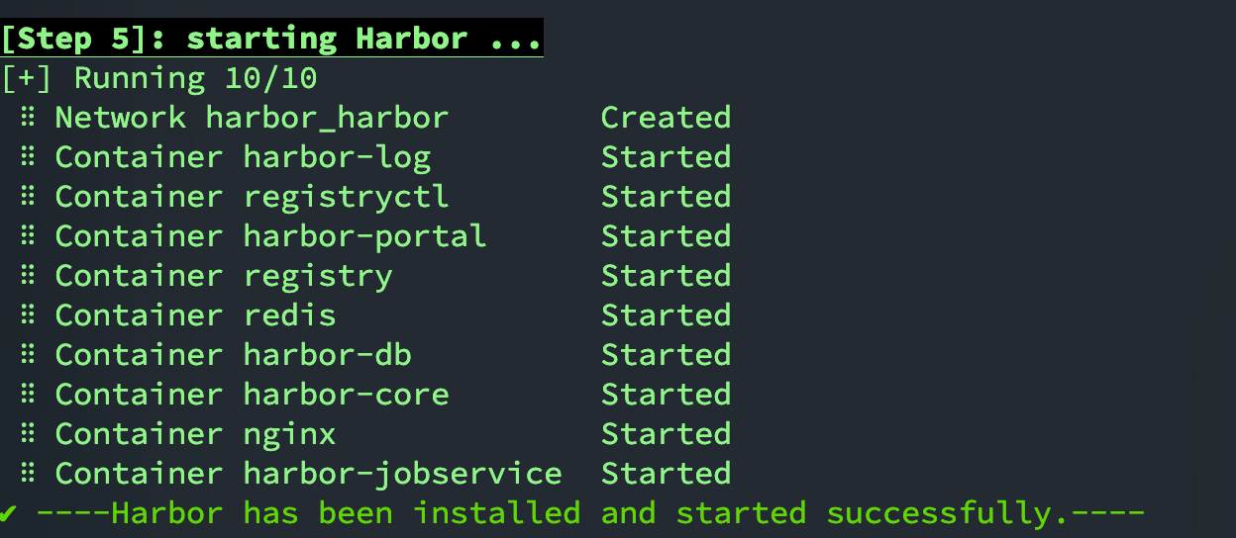The height and width of the screenshot is (538, 1236).
Task: Click the dots icon beside Container registryctl
Action: click(29, 197)
